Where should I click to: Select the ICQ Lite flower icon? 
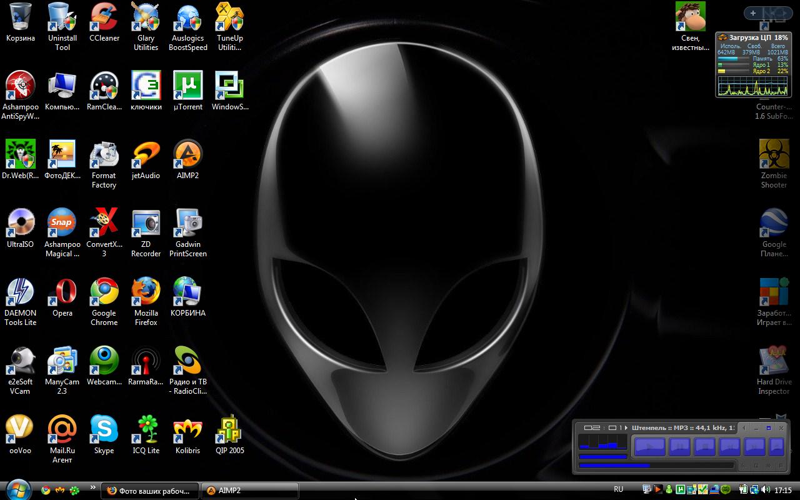(146, 436)
